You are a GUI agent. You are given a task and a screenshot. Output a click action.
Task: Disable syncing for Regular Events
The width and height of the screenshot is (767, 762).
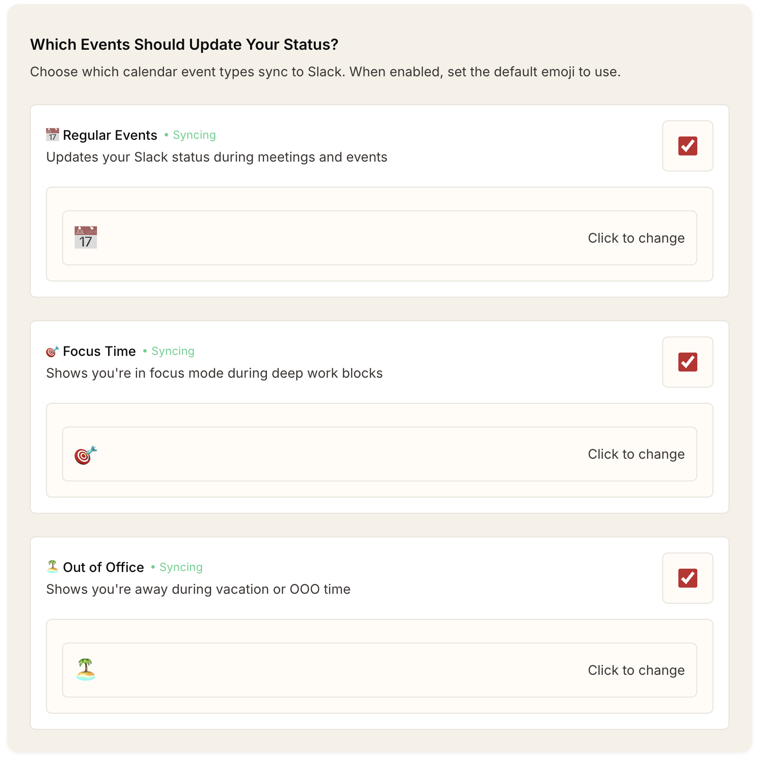[x=687, y=146]
